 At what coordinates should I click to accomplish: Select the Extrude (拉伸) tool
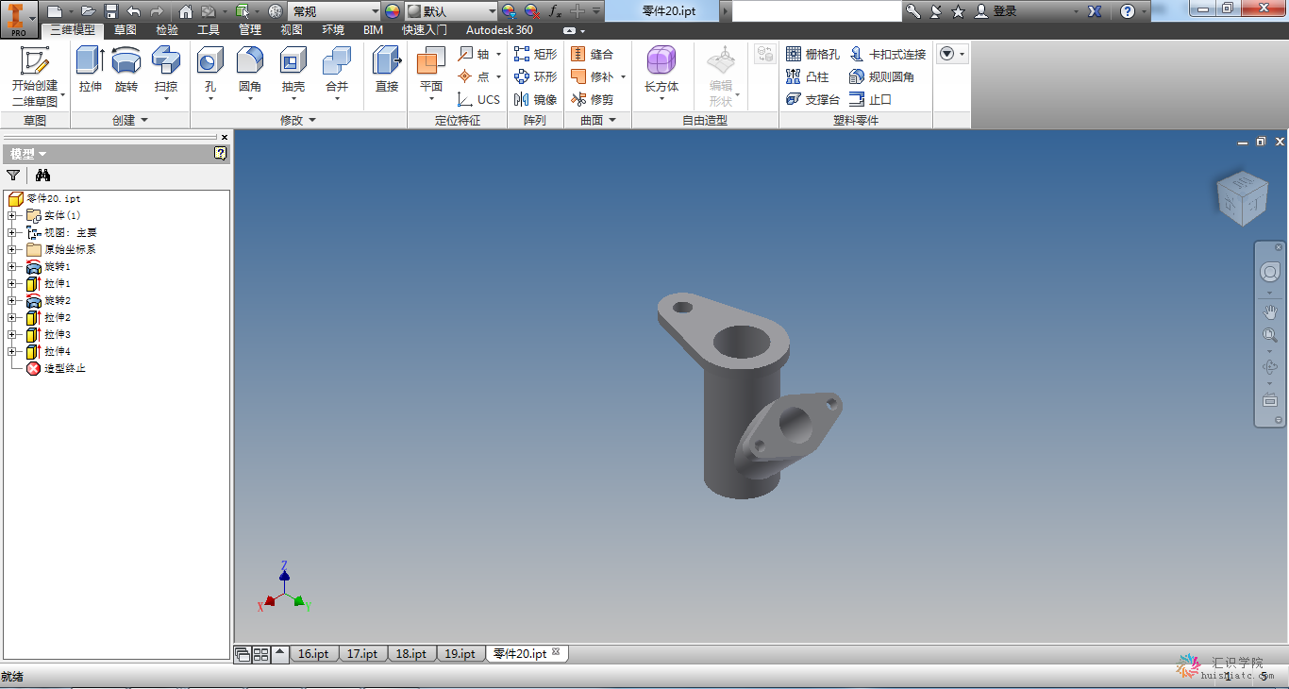click(x=91, y=70)
